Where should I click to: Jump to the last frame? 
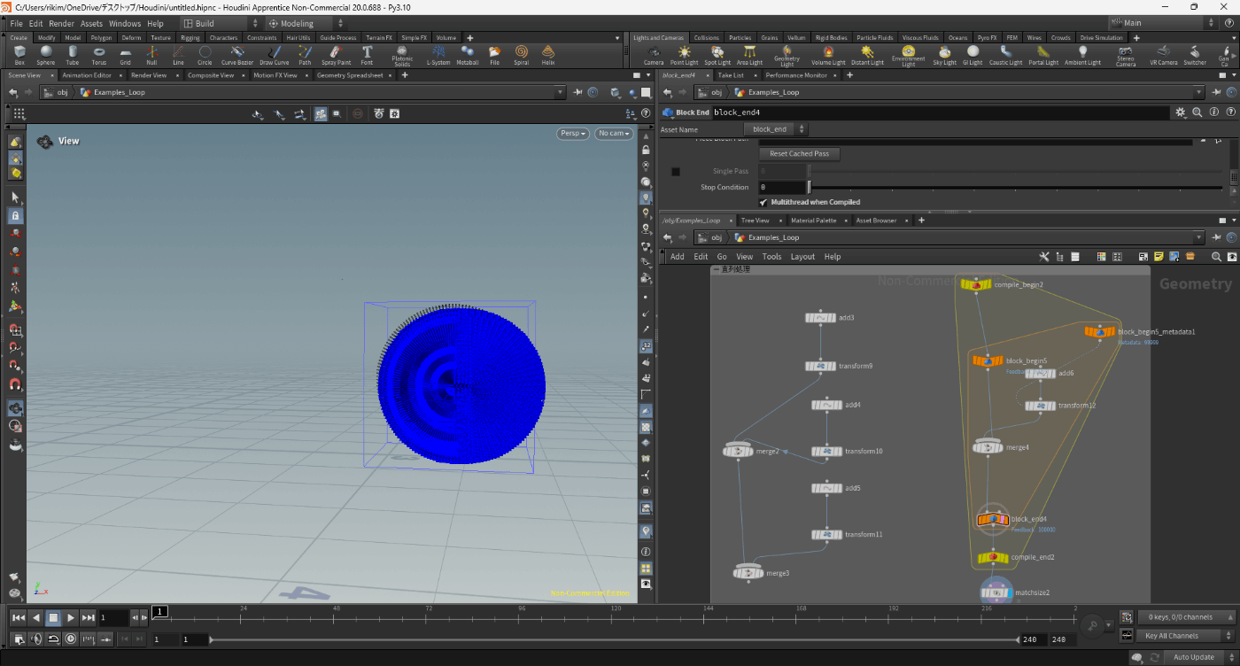click(88, 617)
